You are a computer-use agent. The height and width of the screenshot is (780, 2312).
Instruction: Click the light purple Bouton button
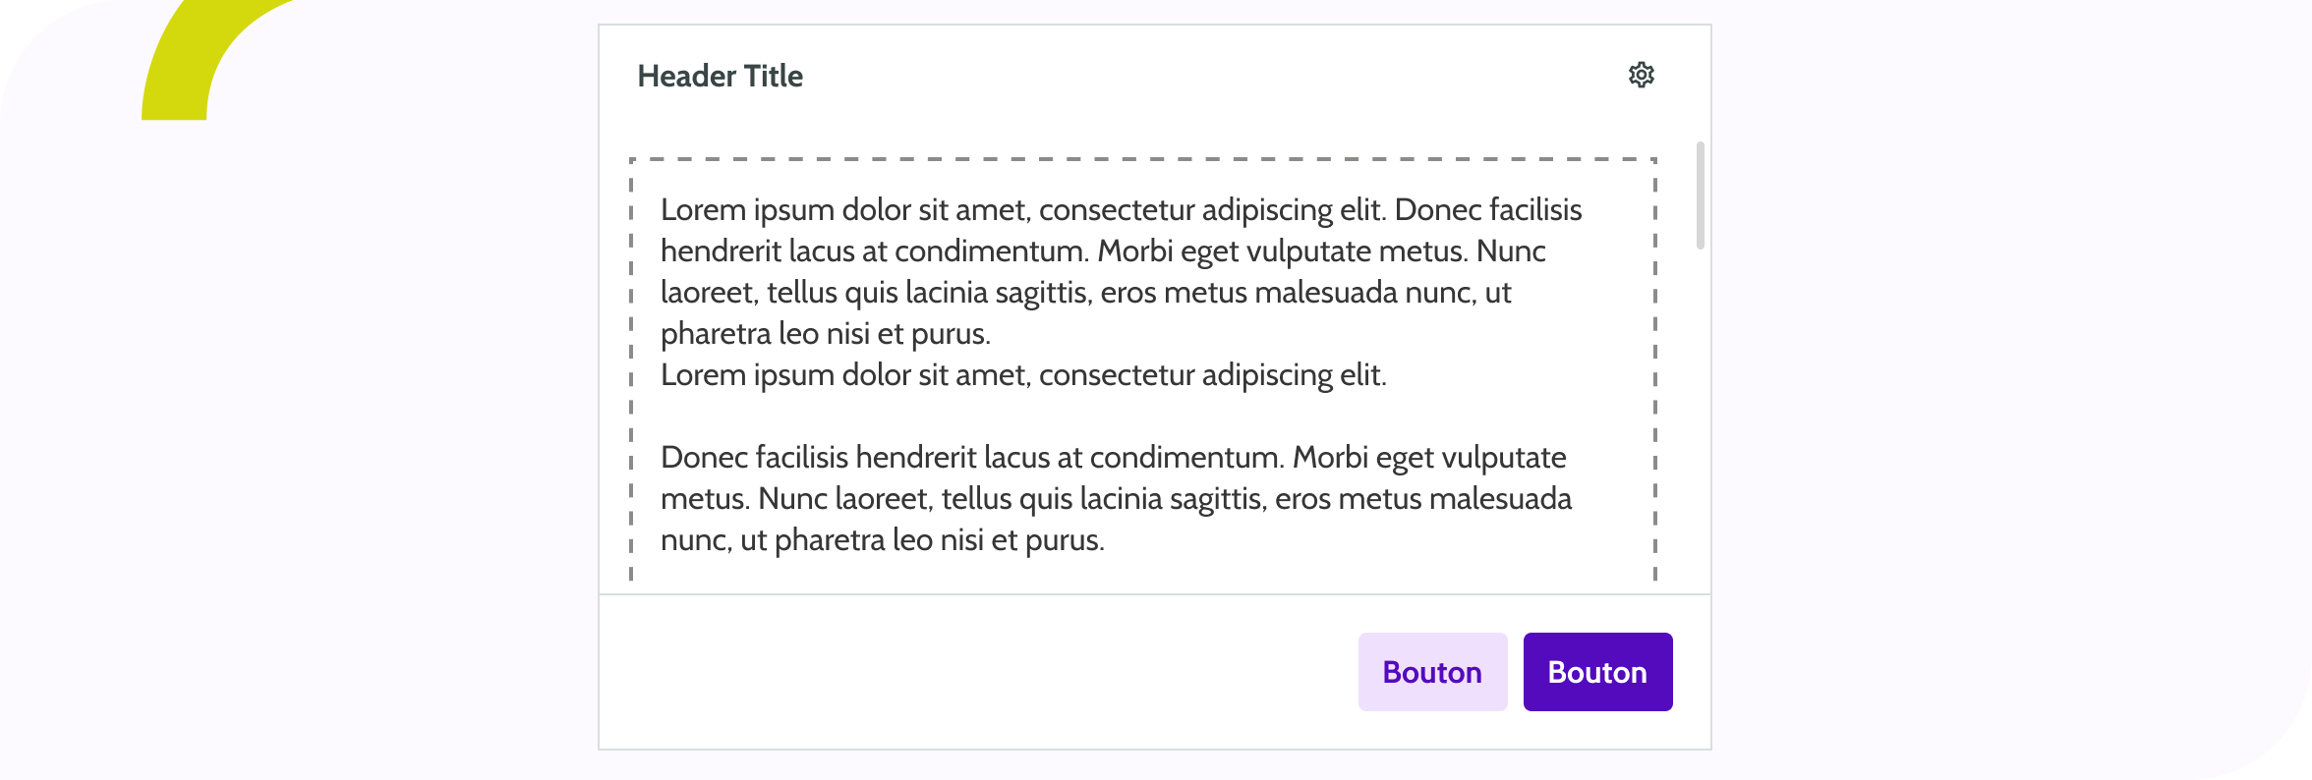click(1432, 672)
